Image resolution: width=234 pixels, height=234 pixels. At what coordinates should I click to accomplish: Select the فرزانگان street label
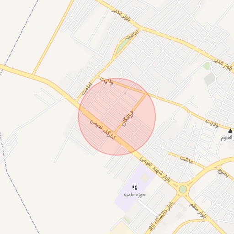click(128, 118)
